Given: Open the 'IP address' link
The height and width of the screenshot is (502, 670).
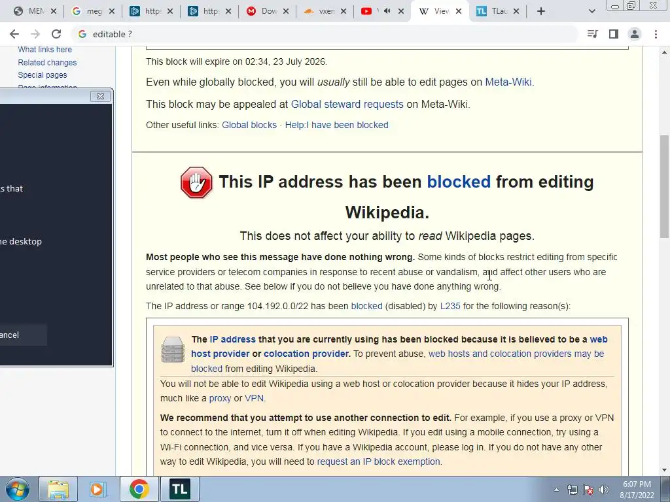Looking at the screenshot, I should pos(232,339).
